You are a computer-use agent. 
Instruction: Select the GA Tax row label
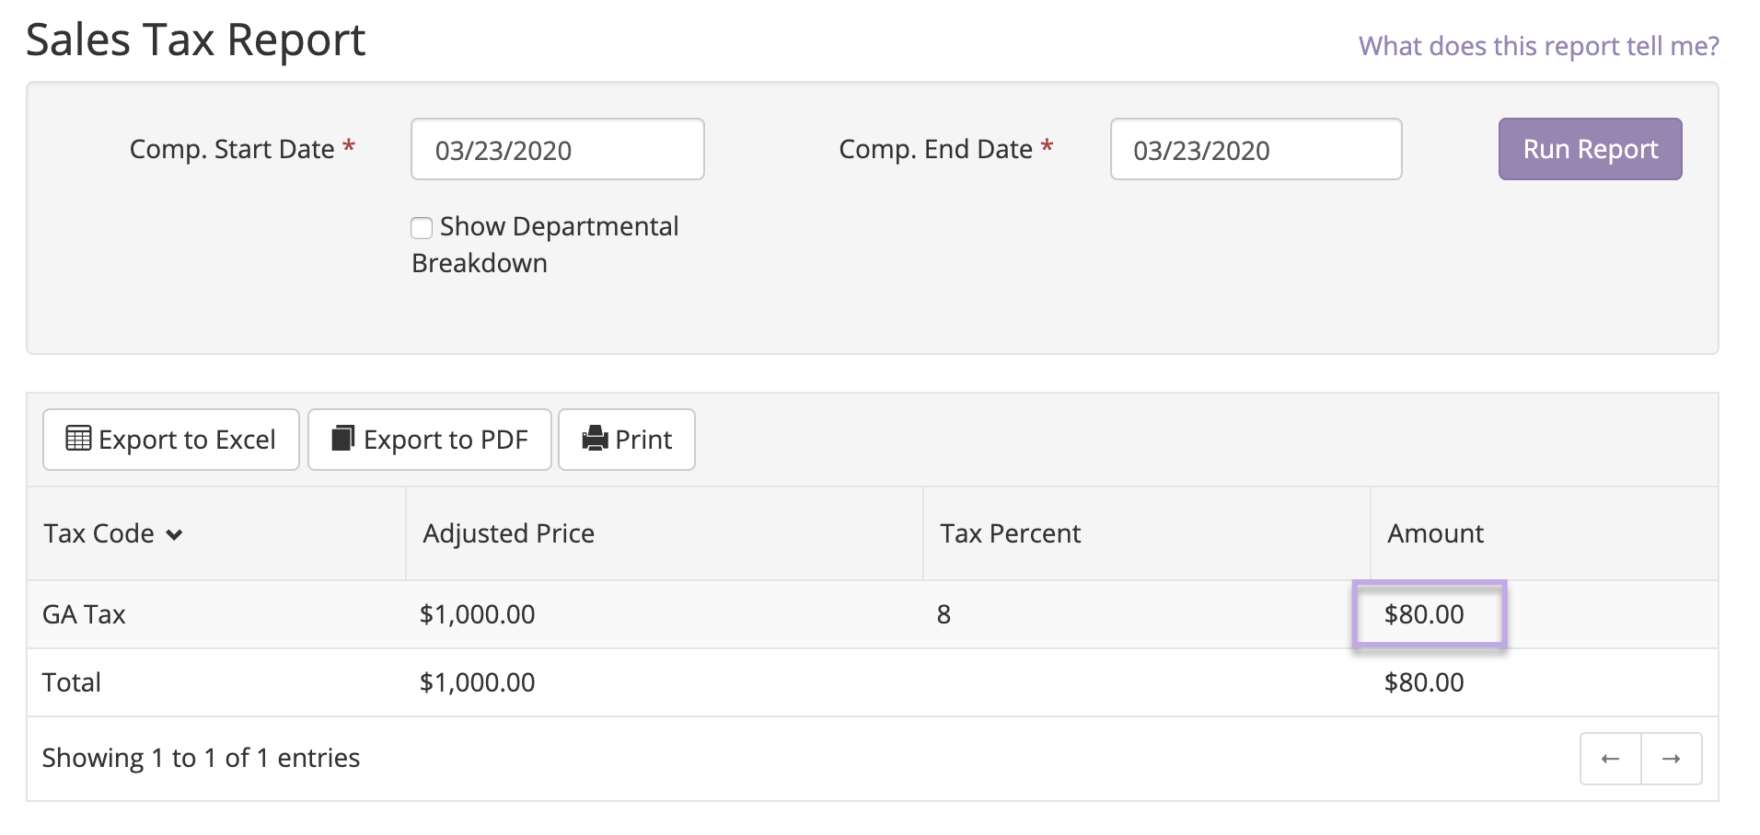point(84,614)
